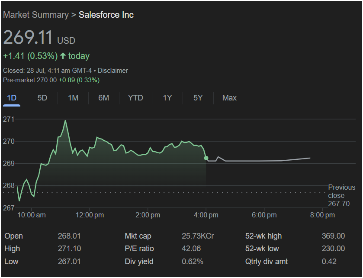Click the 52-wk low value 230.00
Viewport: 363px width, 278px height.
click(333, 249)
